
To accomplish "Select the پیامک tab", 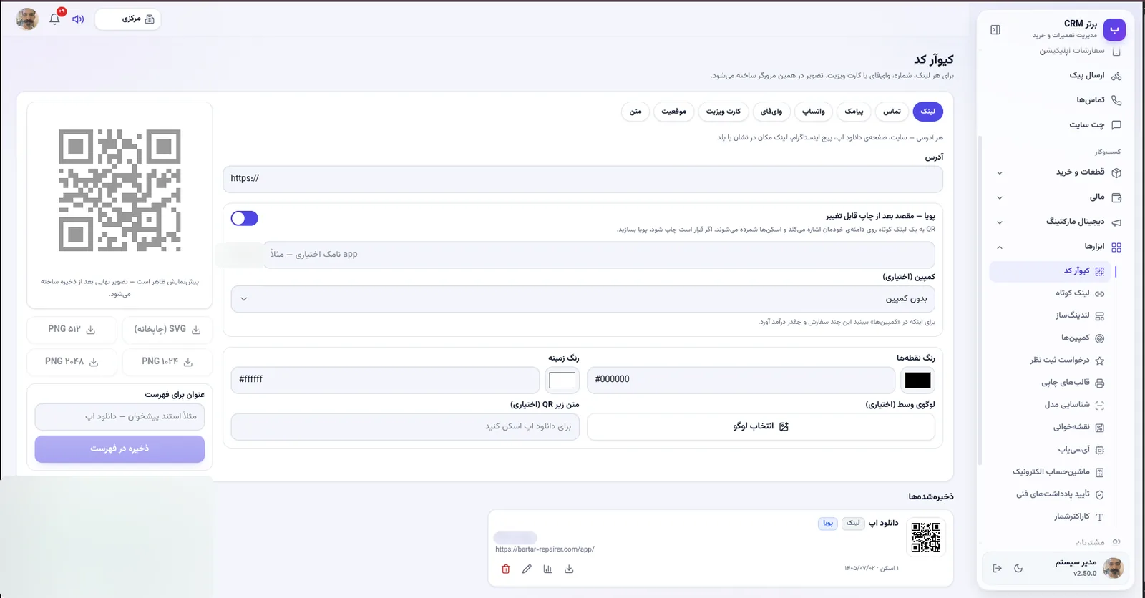I will [x=854, y=112].
